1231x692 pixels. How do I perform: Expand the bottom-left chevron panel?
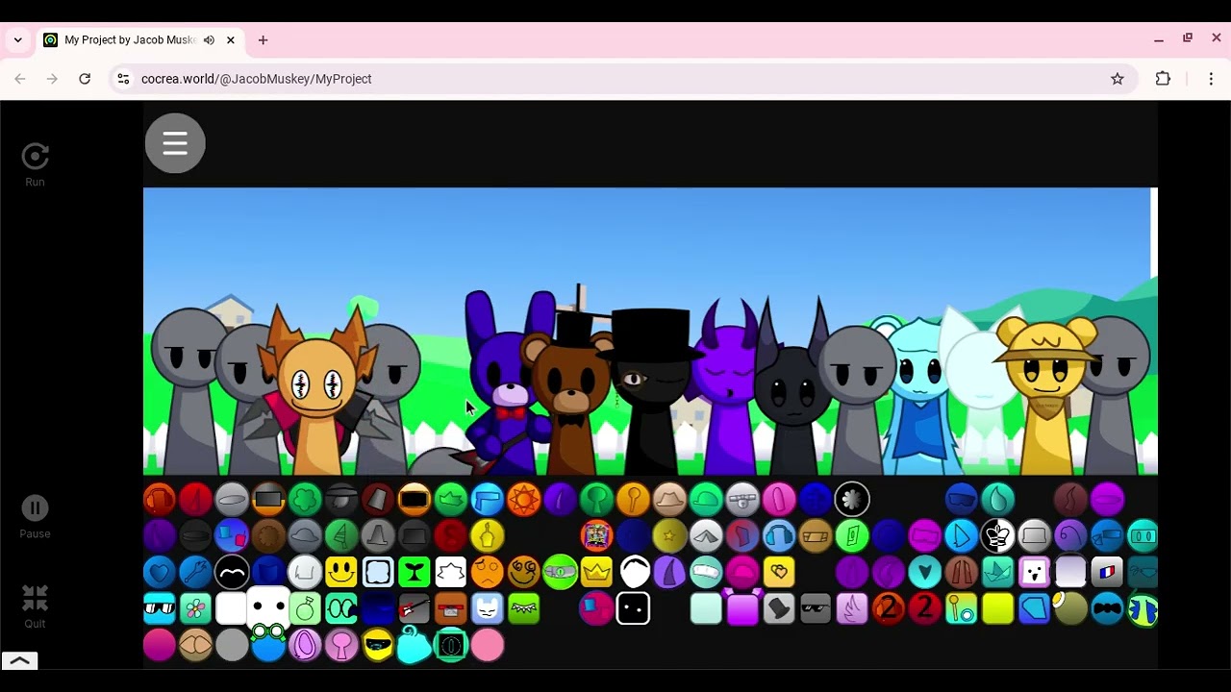pos(19,660)
